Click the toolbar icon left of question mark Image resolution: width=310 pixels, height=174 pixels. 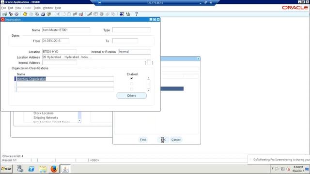128,14
